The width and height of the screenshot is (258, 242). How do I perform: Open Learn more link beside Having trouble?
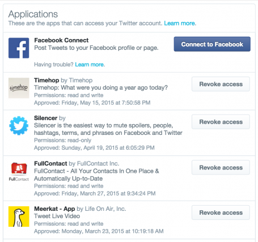[x=89, y=65]
